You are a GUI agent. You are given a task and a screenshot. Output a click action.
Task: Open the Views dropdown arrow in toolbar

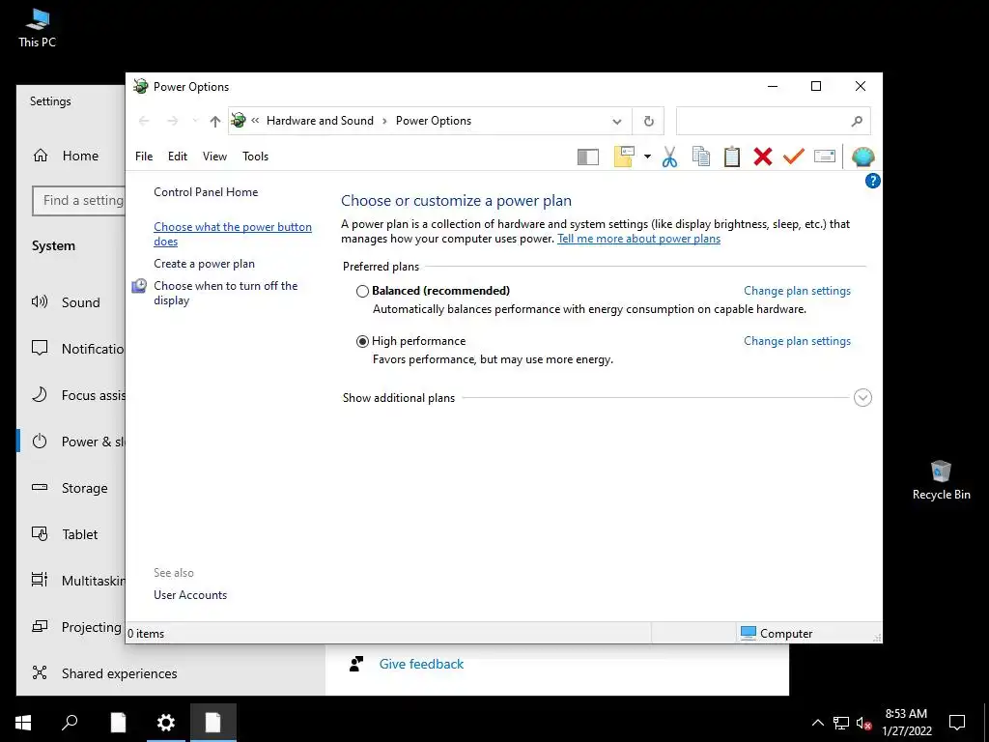tap(647, 157)
